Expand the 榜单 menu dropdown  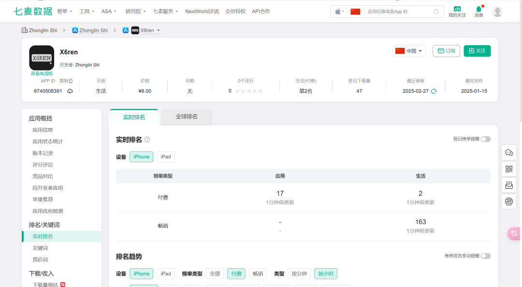(x=65, y=11)
